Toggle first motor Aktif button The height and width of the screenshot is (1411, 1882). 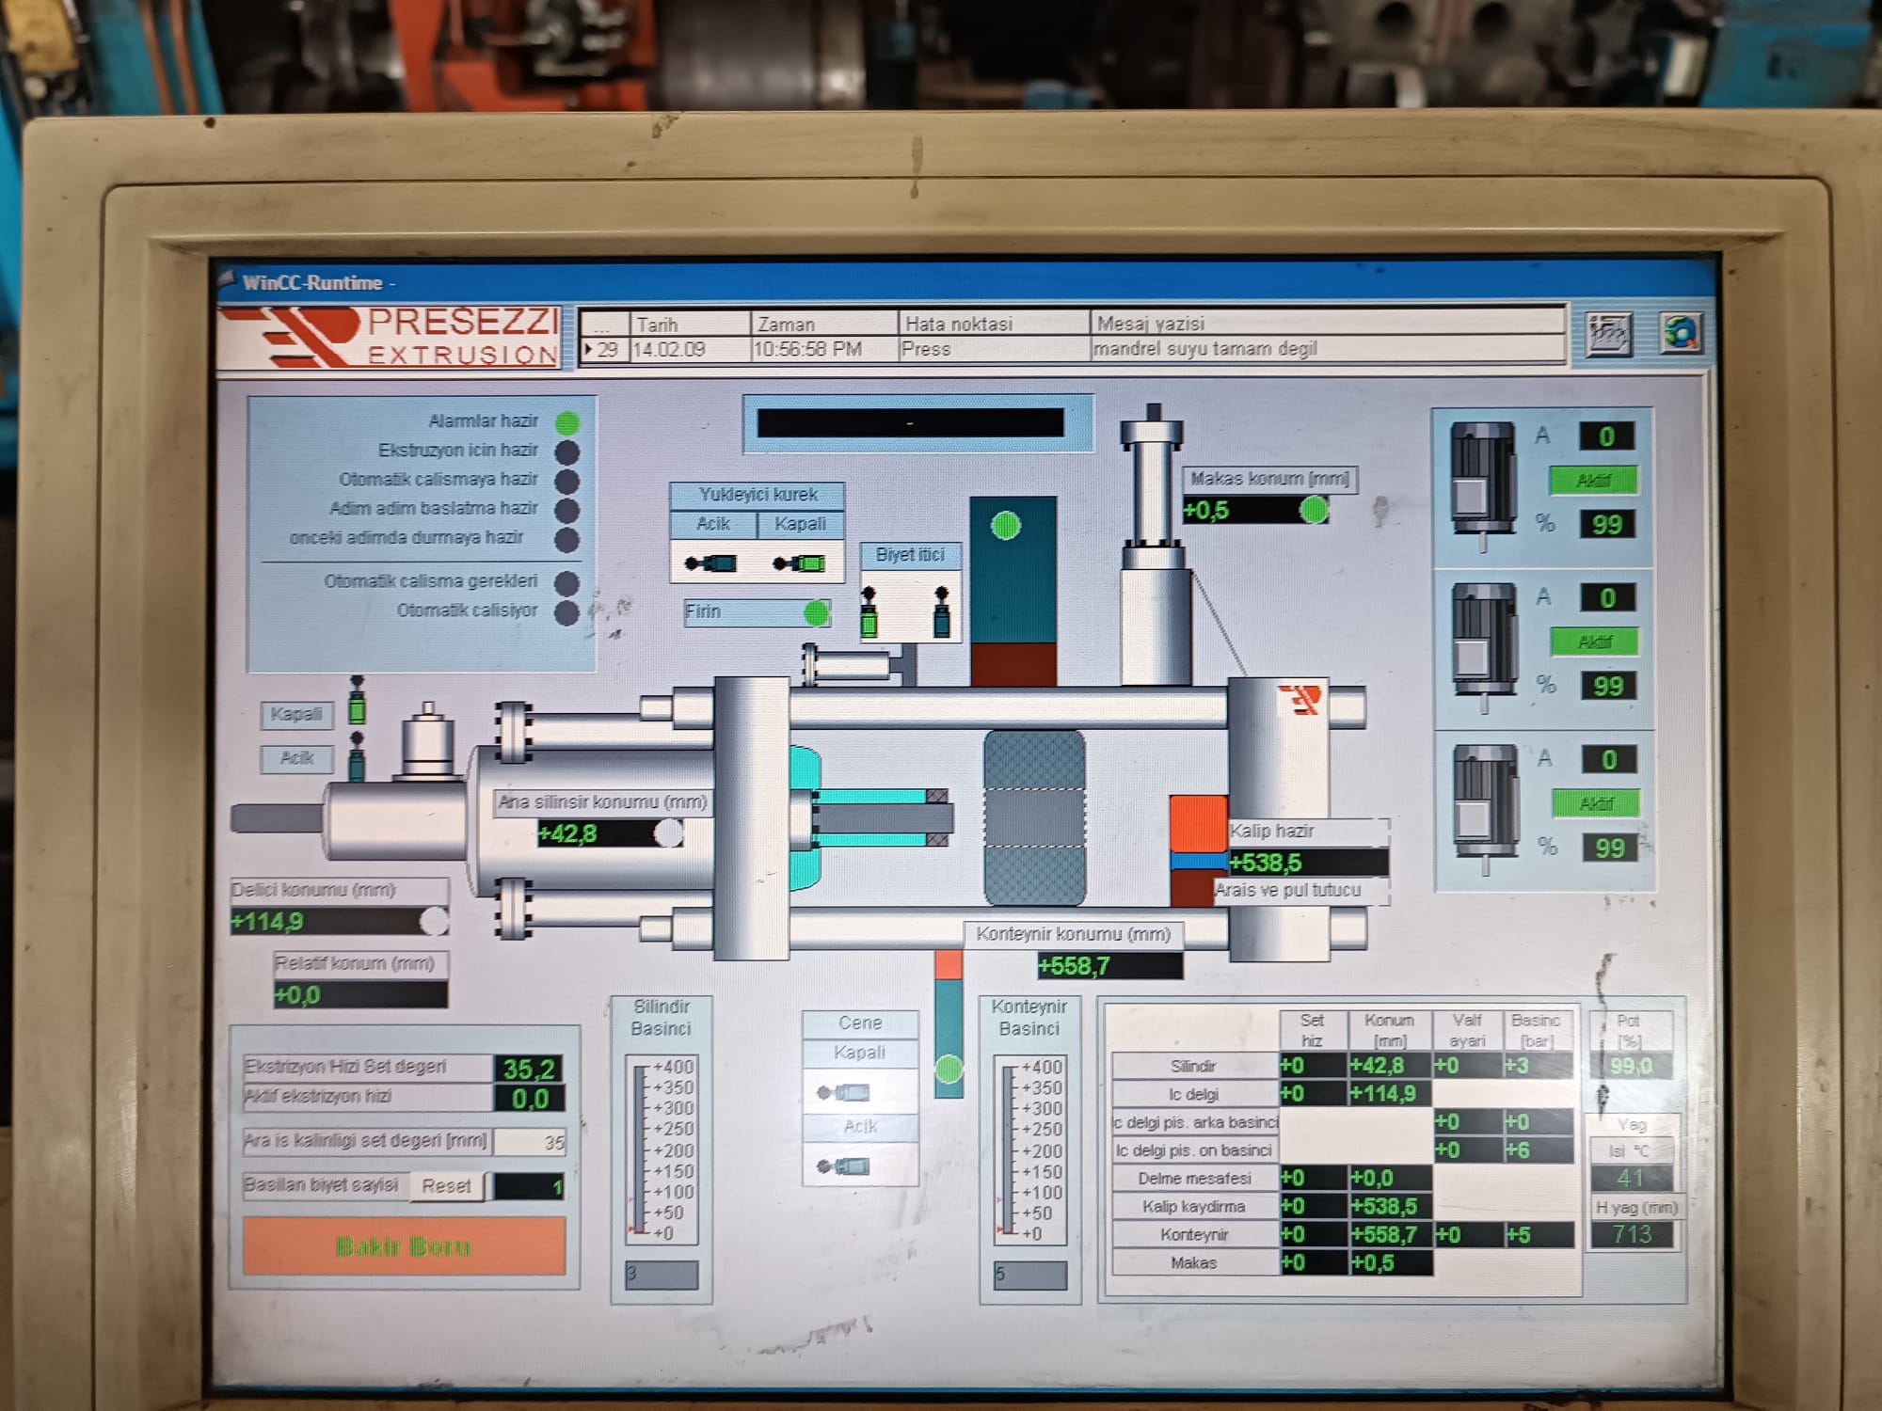click(1594, 481)
